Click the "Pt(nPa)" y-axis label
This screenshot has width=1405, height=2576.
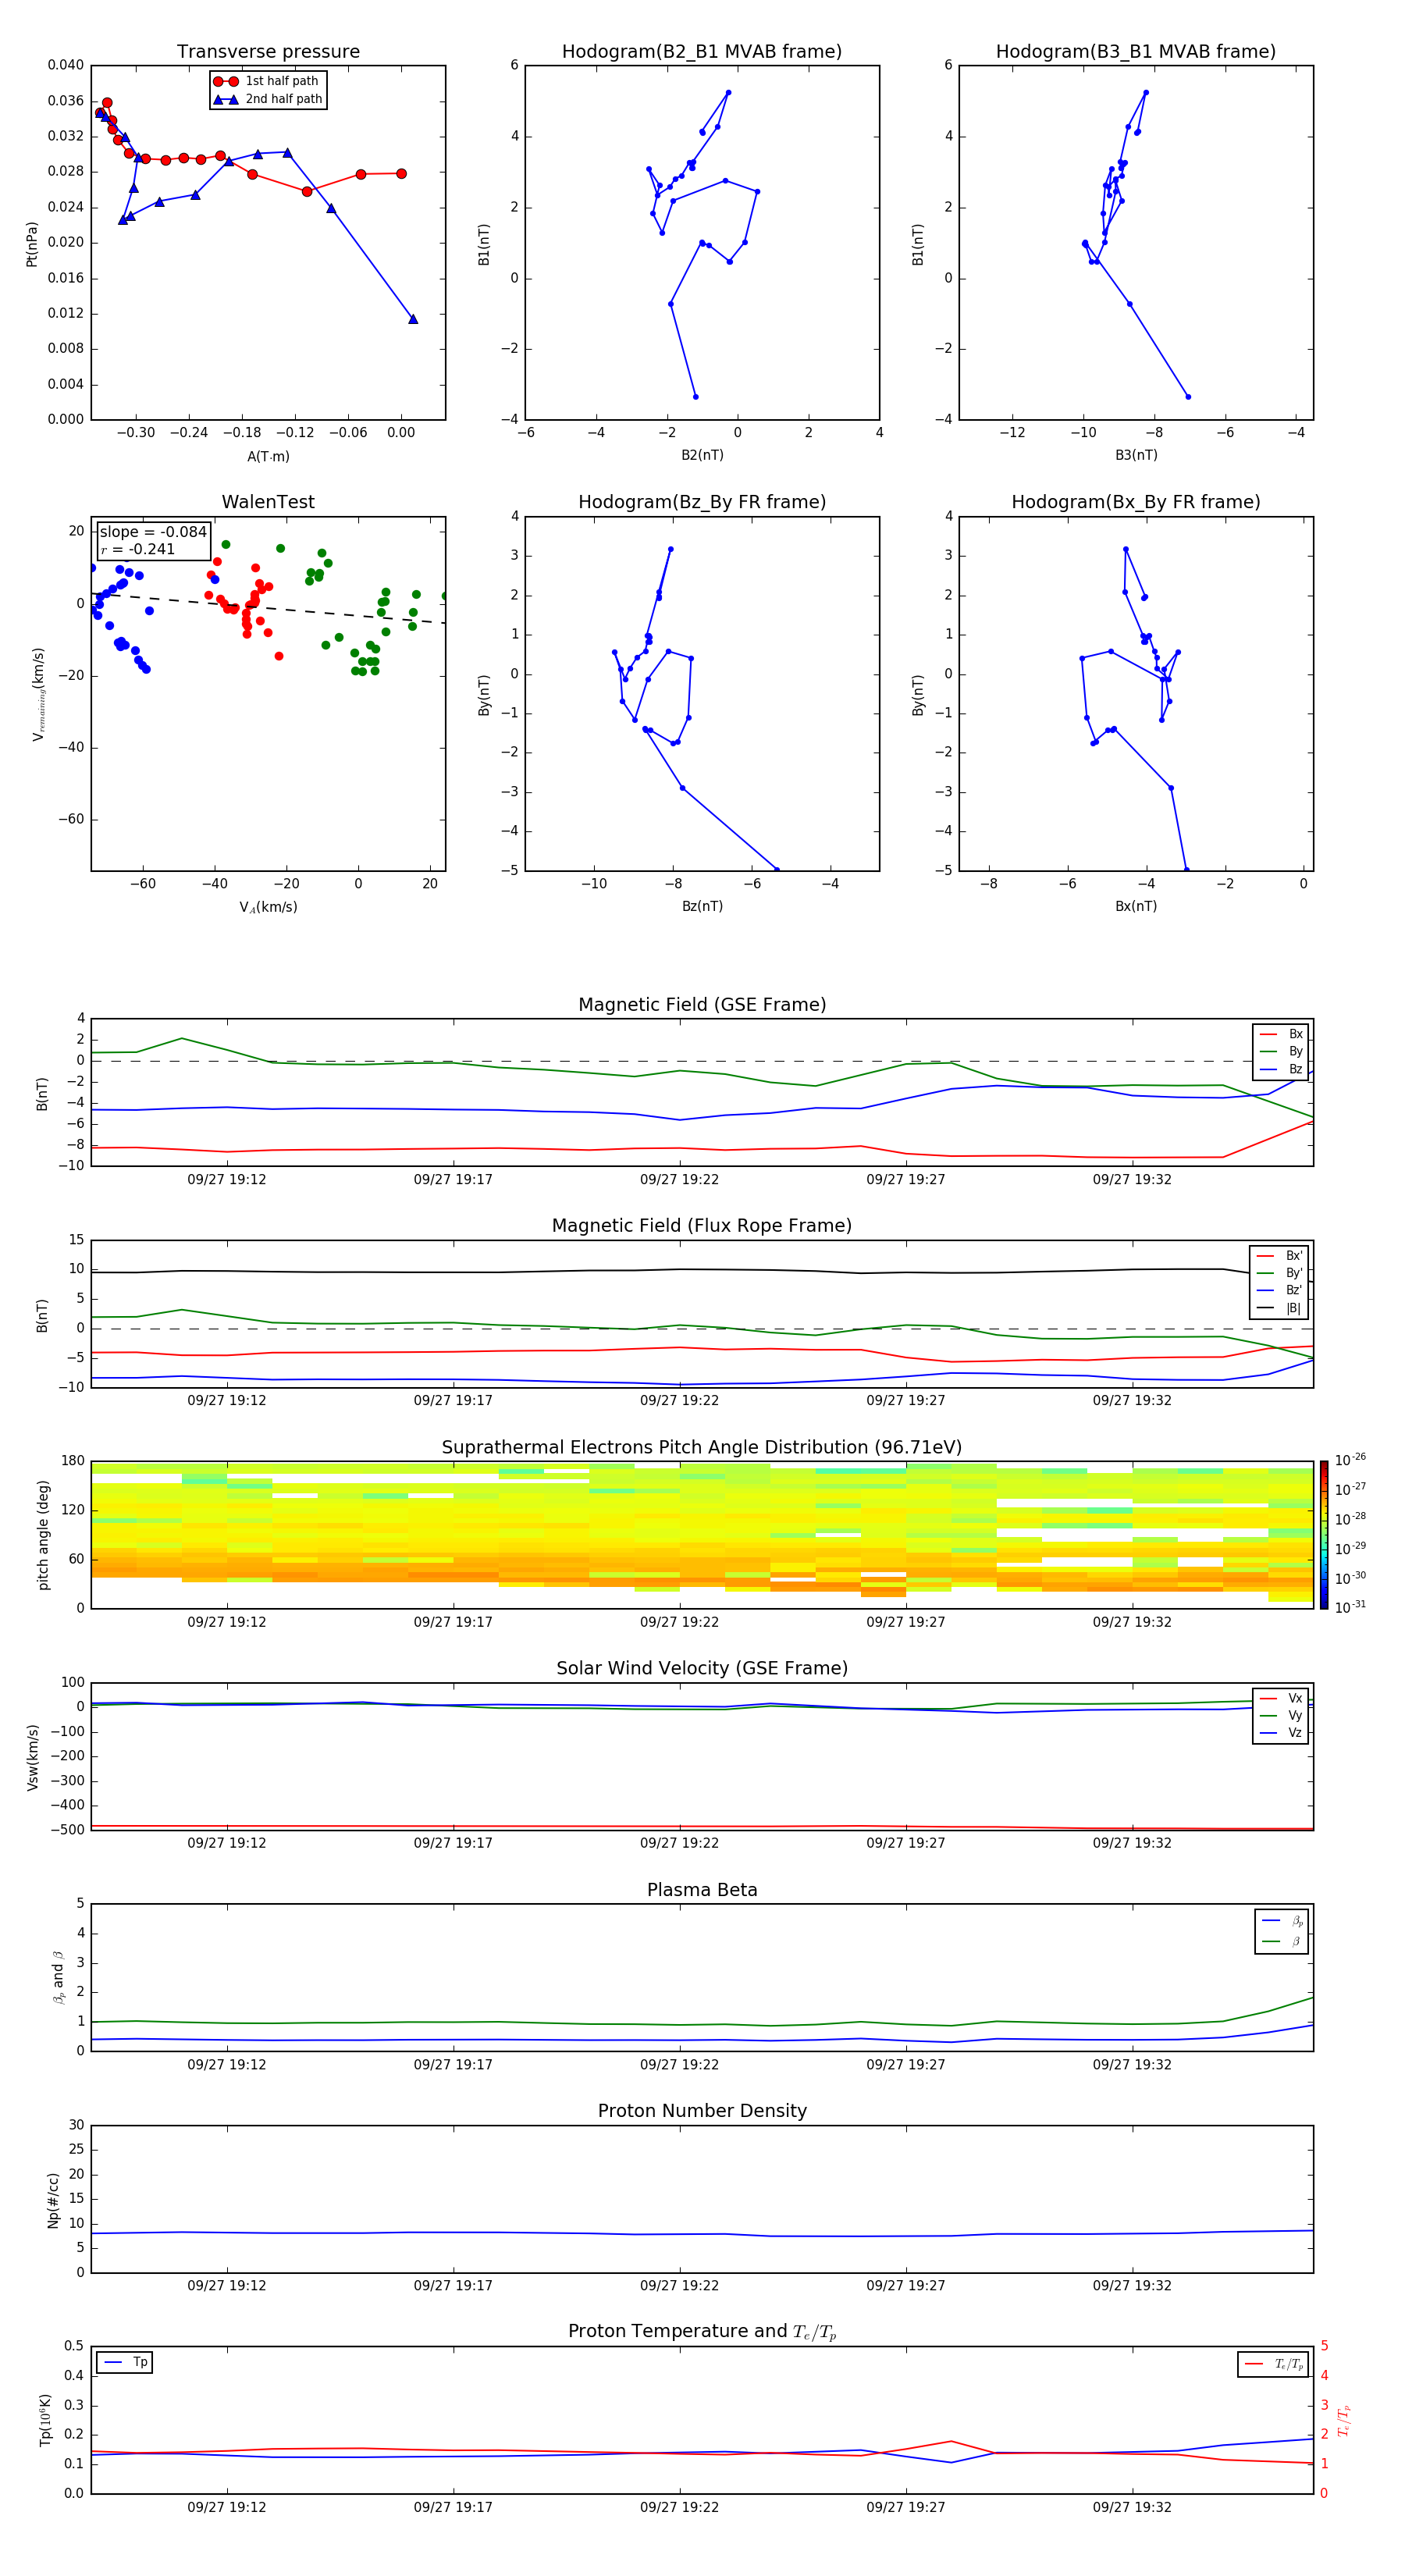point(32,243)
